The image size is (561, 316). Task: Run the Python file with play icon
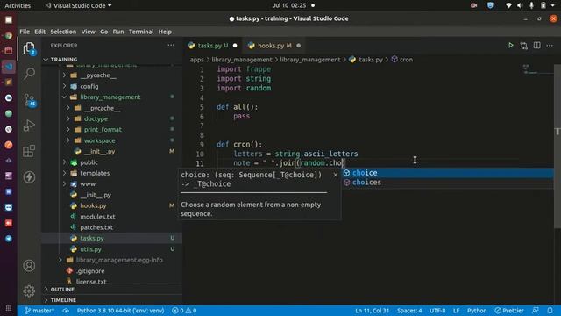click(510, 46)
